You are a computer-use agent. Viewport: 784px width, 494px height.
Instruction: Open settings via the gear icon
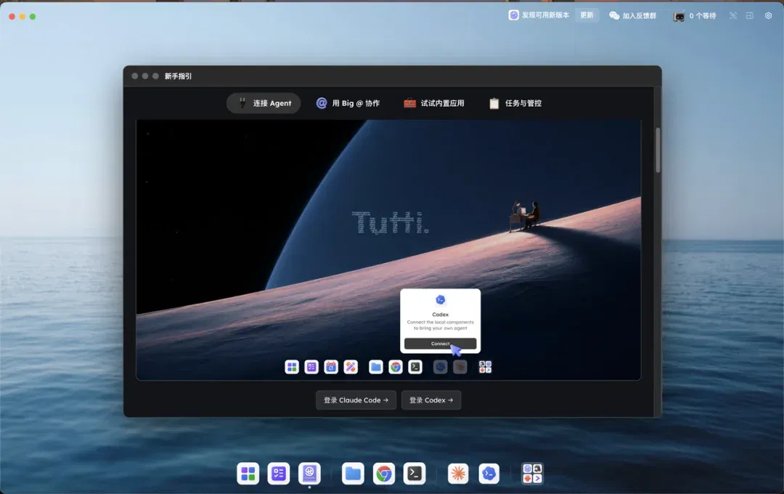769,15
